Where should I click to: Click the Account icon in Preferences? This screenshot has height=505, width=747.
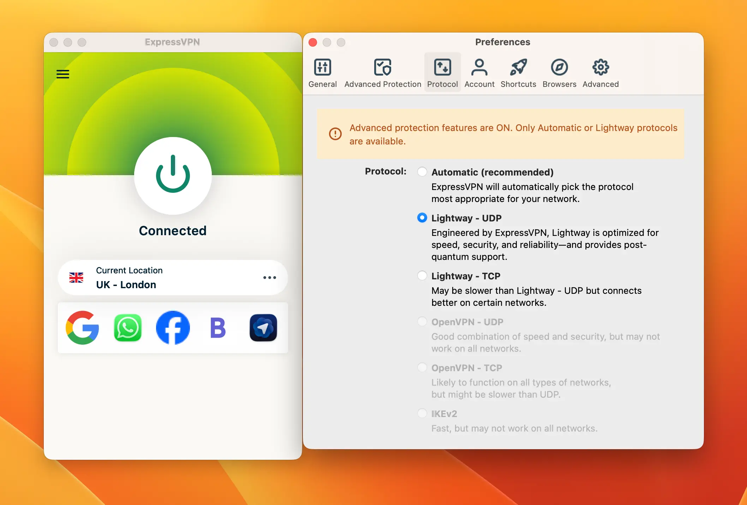pos(479,72)
